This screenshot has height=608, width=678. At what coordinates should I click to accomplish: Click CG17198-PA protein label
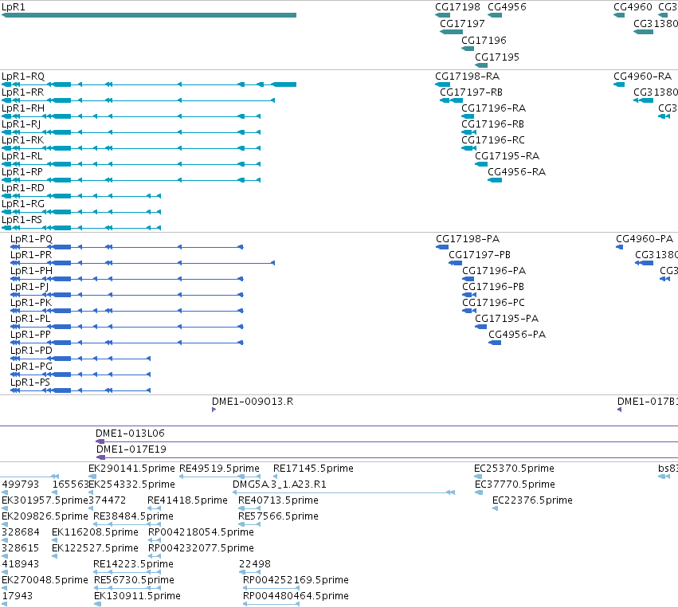[x=468, y=239]
